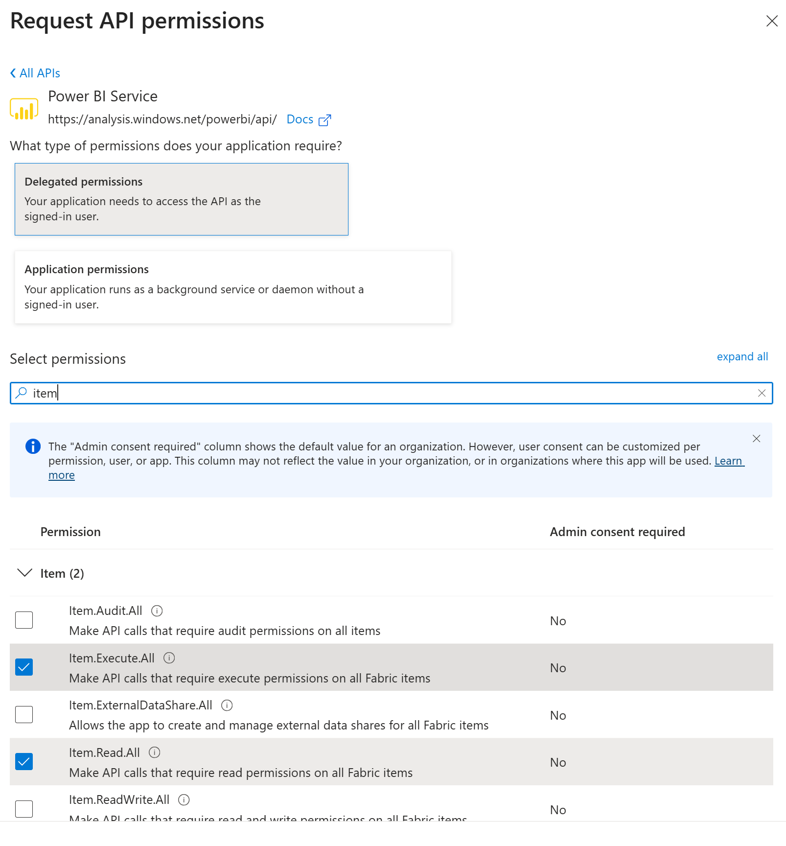Click the external link icon beside Docs

(324, 120)
